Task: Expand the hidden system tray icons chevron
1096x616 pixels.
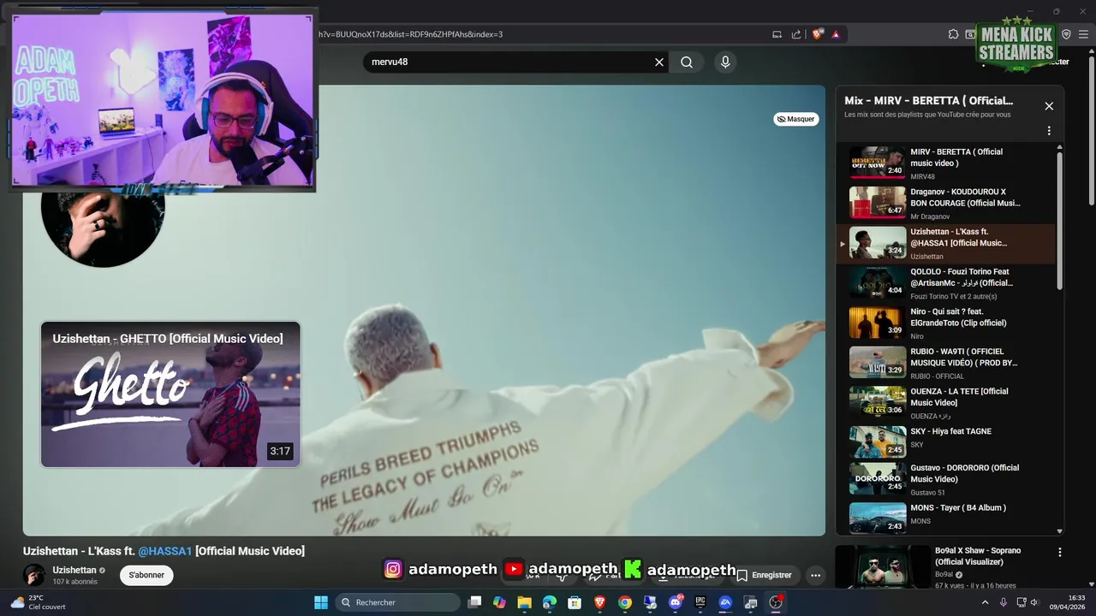Action: (985, 602)
